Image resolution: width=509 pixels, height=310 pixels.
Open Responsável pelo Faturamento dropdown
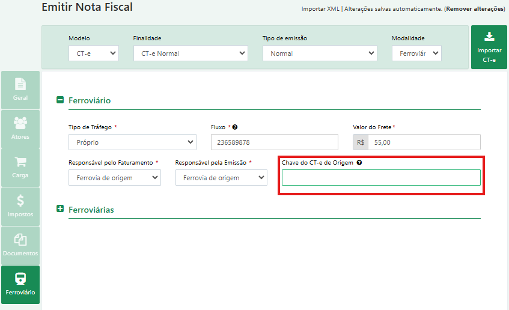tap(115, 178)
